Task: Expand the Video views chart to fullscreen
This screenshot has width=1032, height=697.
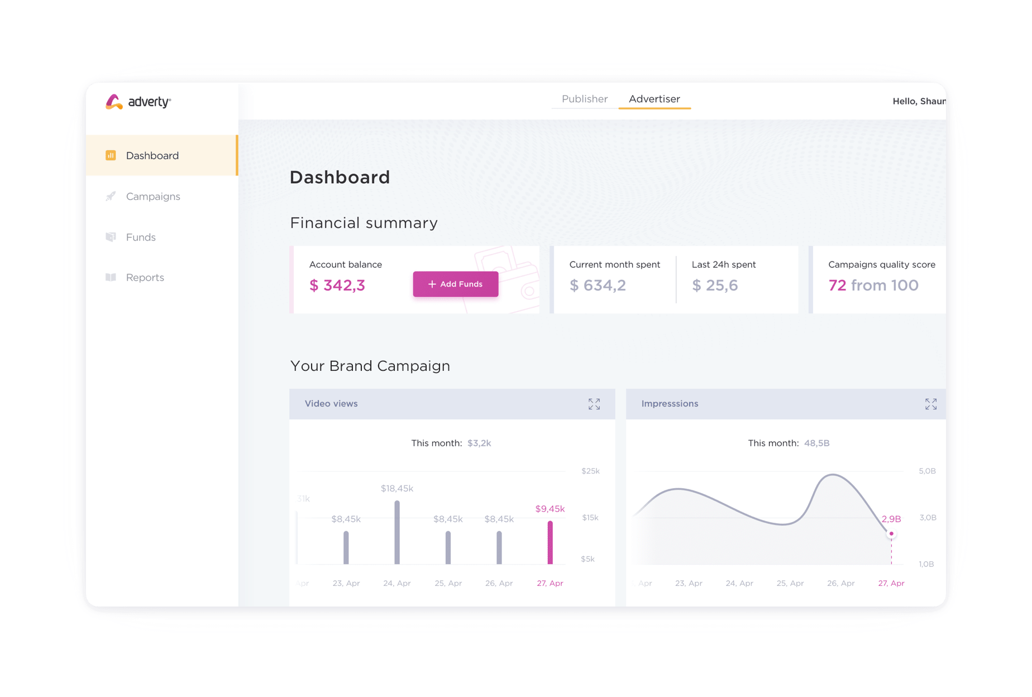Action: coord(594,404)
